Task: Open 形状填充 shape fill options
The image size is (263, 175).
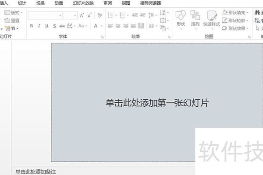Action: click(235, 13)
